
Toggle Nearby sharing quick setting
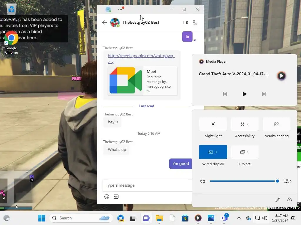pos(276,124)
